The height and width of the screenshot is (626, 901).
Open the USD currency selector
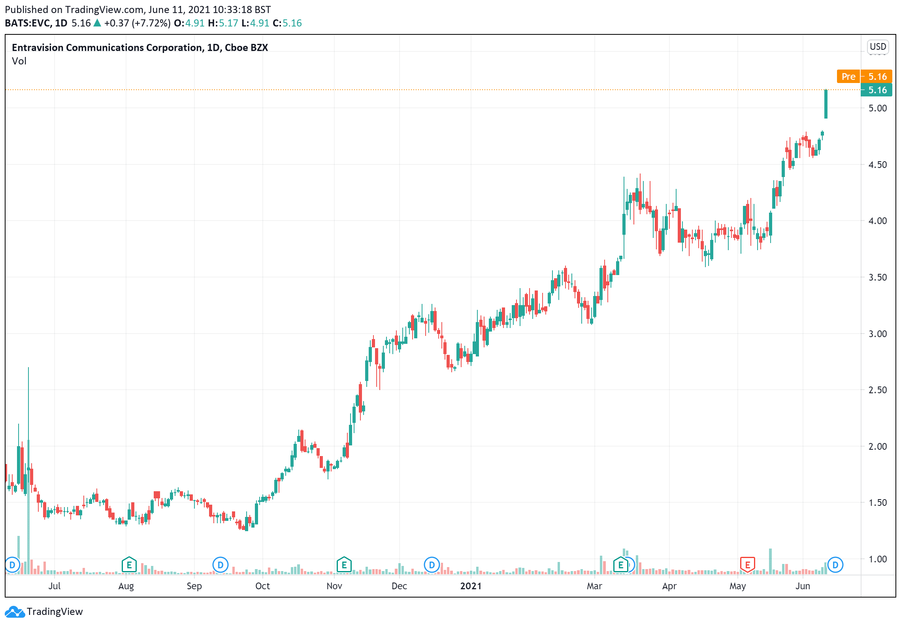878,47
